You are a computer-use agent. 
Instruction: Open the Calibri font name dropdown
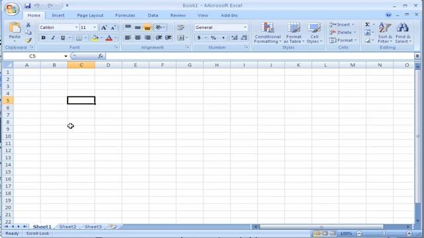tap(76, 28)
